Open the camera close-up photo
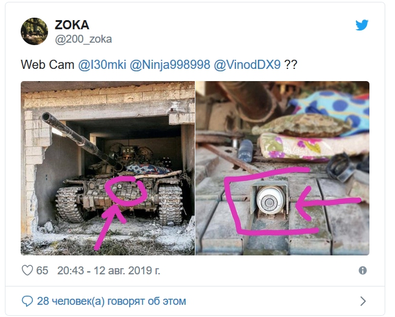Screen dimensions: 395x317 click(x=282, y=168)
